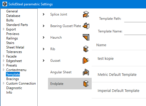This screenshot has height=106, width=146.
Task: Open the Sheet Metal settings
Action: coord(15,47)
